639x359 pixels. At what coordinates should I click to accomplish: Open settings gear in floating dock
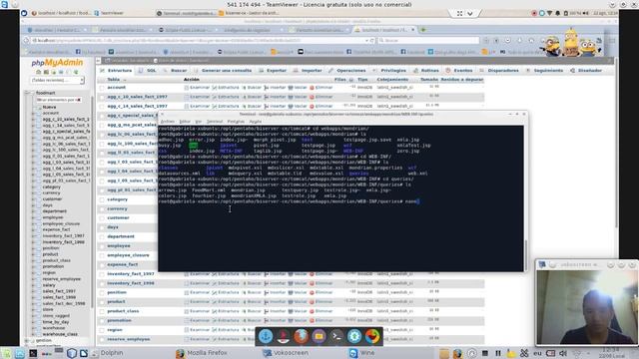click(x=354, y=336)
